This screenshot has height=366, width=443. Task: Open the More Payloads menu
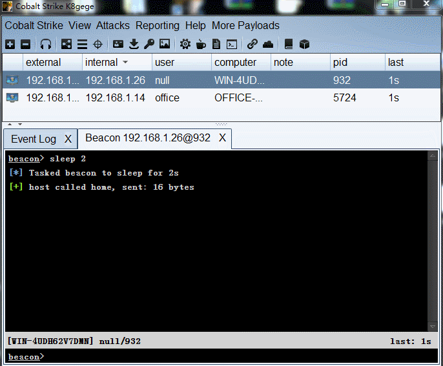tap(245, 25)
